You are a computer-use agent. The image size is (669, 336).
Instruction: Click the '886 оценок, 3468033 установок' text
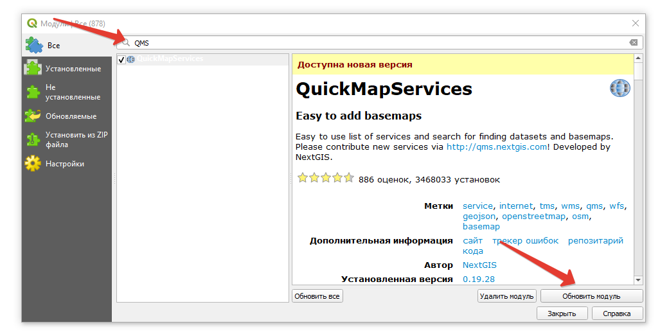tap(429, 179)
